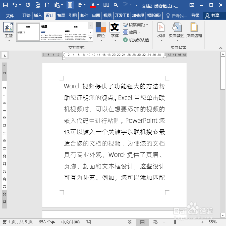Click the vertical scrollbar up arrow

tap(223, 54)
